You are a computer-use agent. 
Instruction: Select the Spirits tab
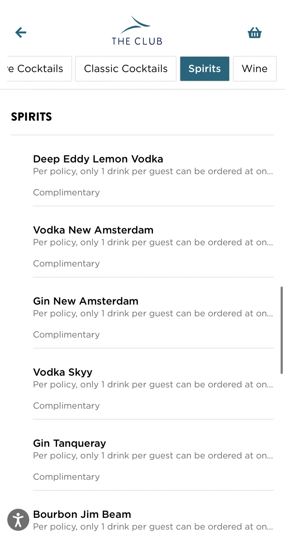point(204,69)
